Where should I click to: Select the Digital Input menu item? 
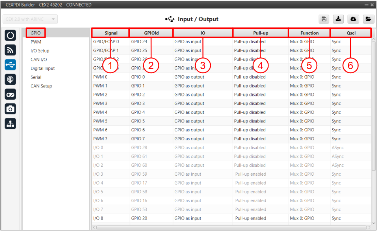click(43, 68)
